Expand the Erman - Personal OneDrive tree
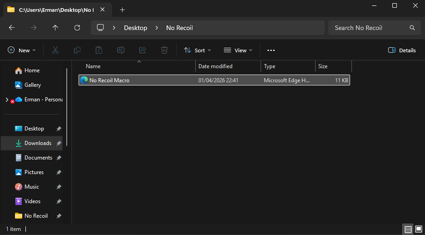The width and height of the screenshot is (425, 235). click(6, 100)
